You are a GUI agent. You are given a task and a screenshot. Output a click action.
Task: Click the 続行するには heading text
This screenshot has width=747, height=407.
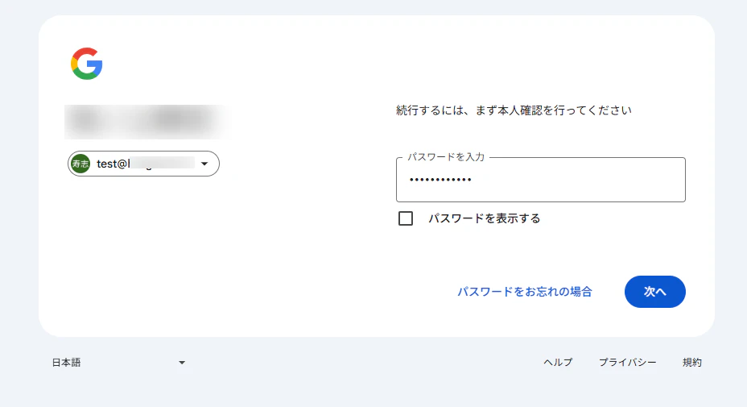[x=514, y=110]
